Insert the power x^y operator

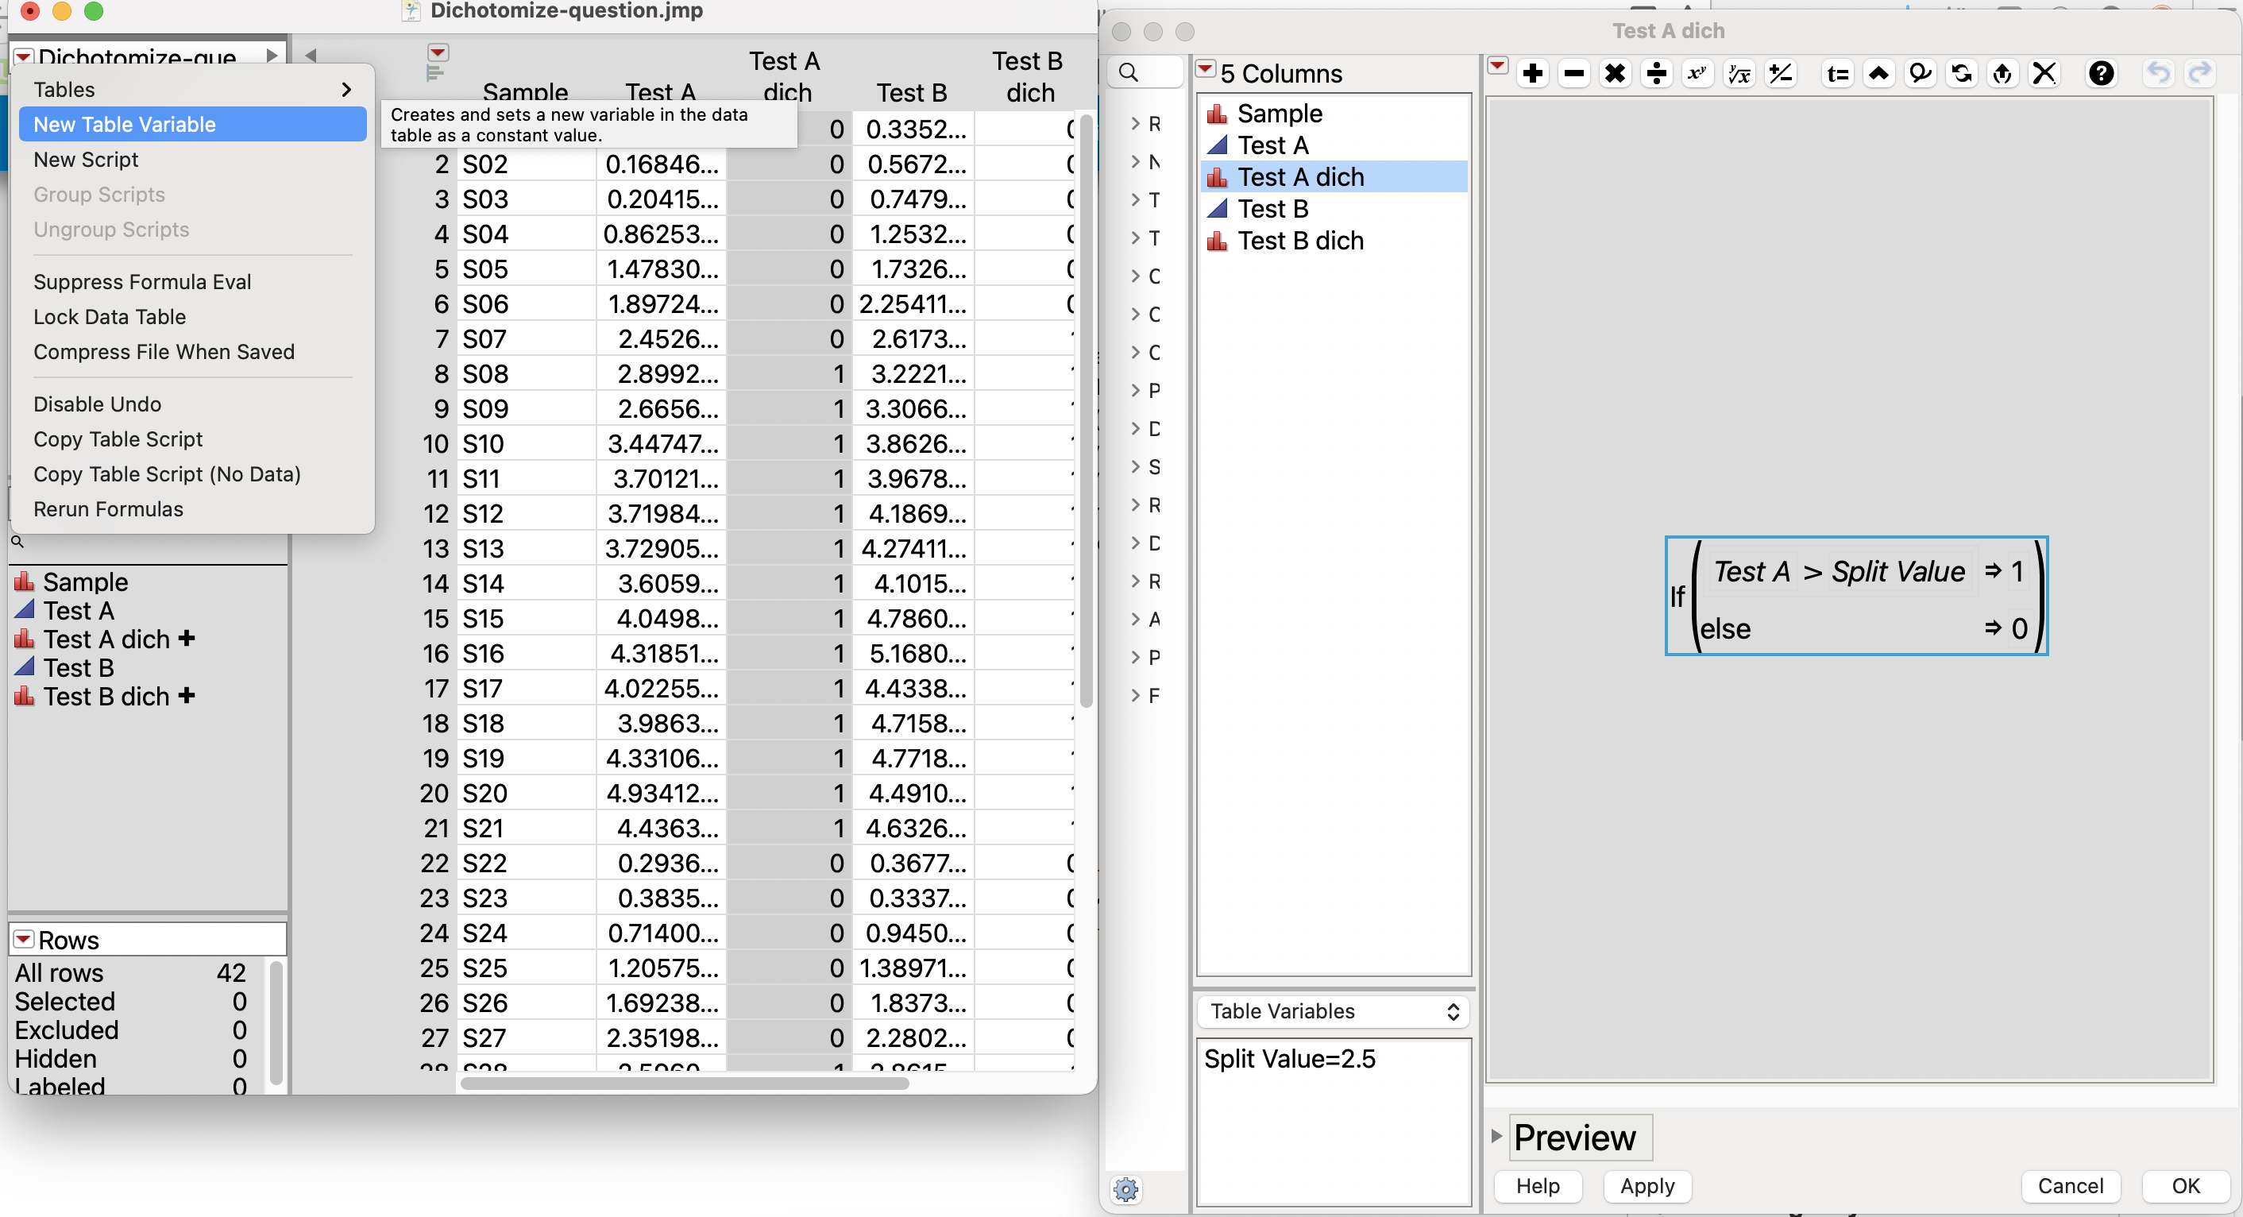1697,73
